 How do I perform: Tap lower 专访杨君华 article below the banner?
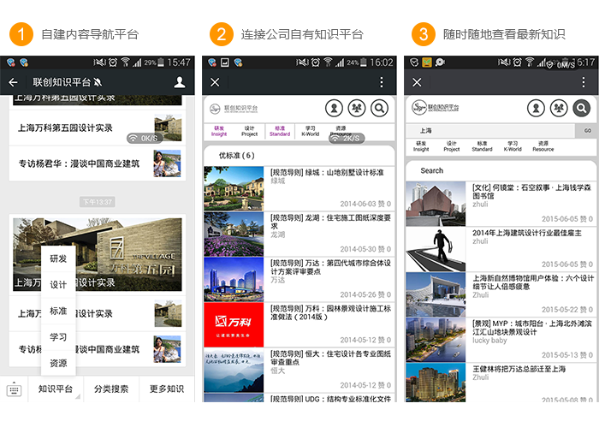click(98, 349)
